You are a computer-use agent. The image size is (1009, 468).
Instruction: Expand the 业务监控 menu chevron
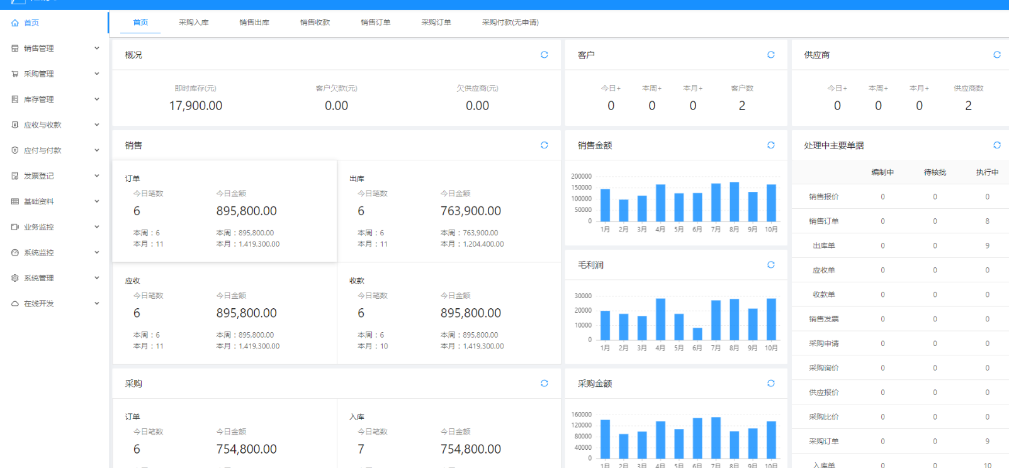pyautogui.click(x=97, y=226)
